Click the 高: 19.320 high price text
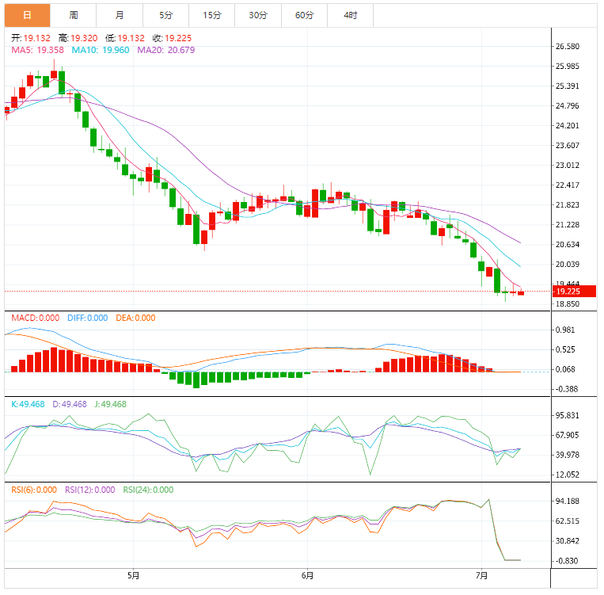The image size is (604, 595). pos(78,38)
